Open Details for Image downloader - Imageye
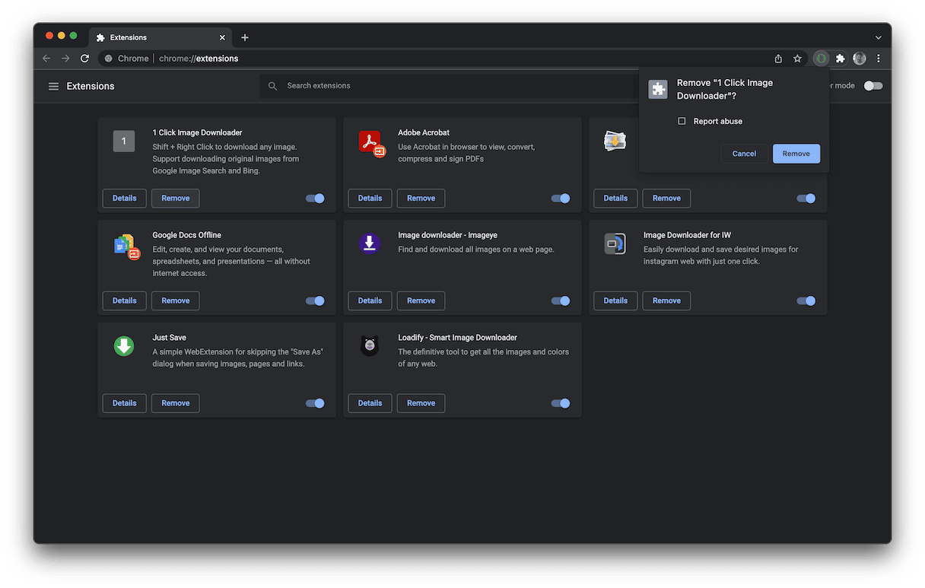This screenshot has width=925, height=588. click(370, 301)
